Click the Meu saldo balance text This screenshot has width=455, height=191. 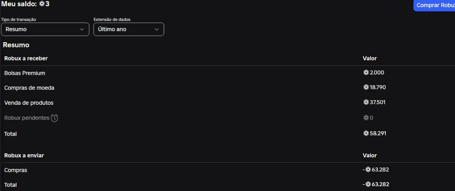[19, 4]
